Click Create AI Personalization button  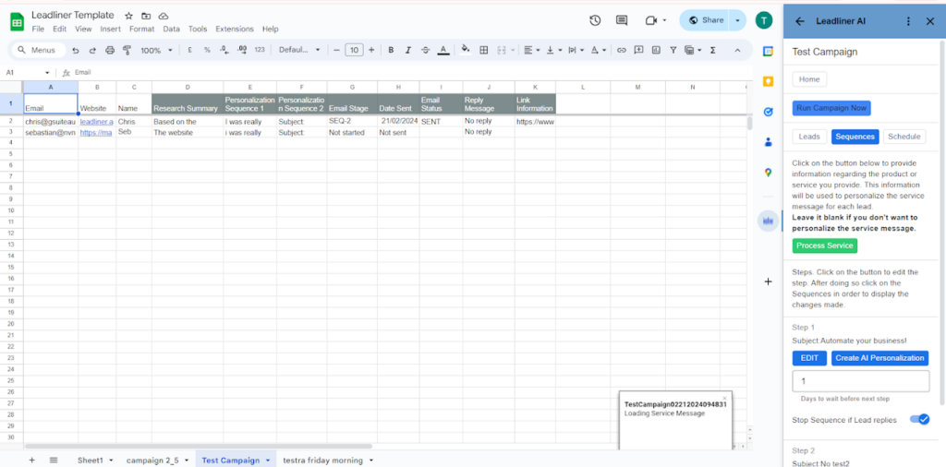(x=879, y=358)
